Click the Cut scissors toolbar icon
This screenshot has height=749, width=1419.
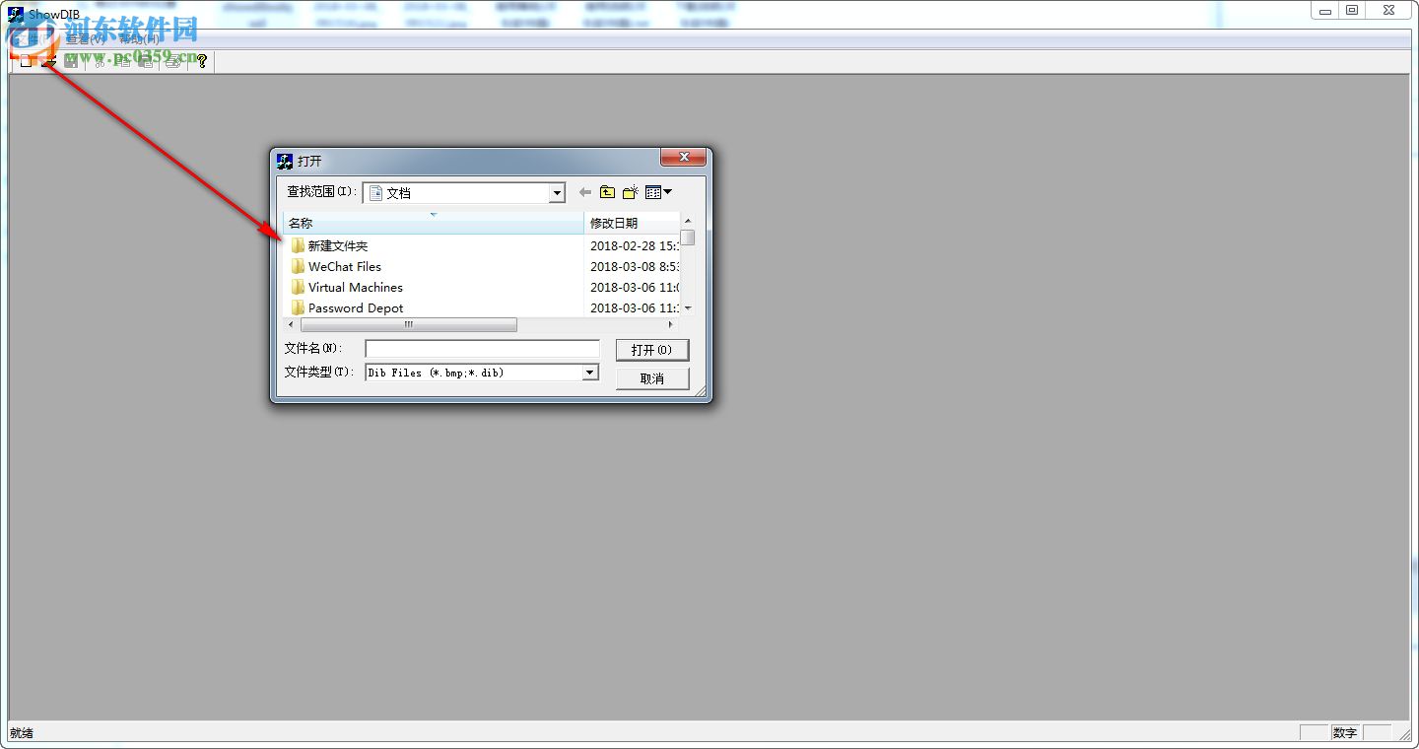[100, 61]
